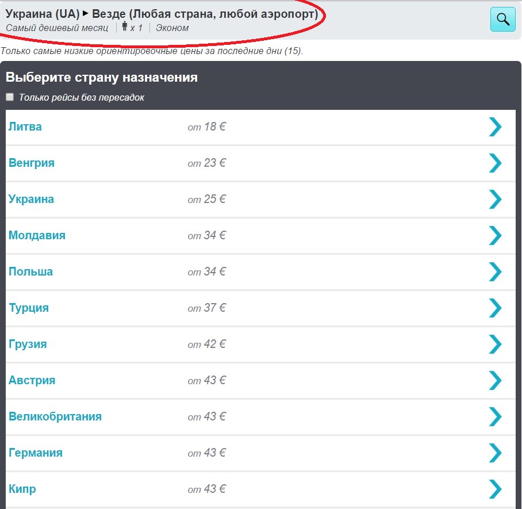
Task: Click the arrow icon for Австрия
Action: (x=495, y=380)
